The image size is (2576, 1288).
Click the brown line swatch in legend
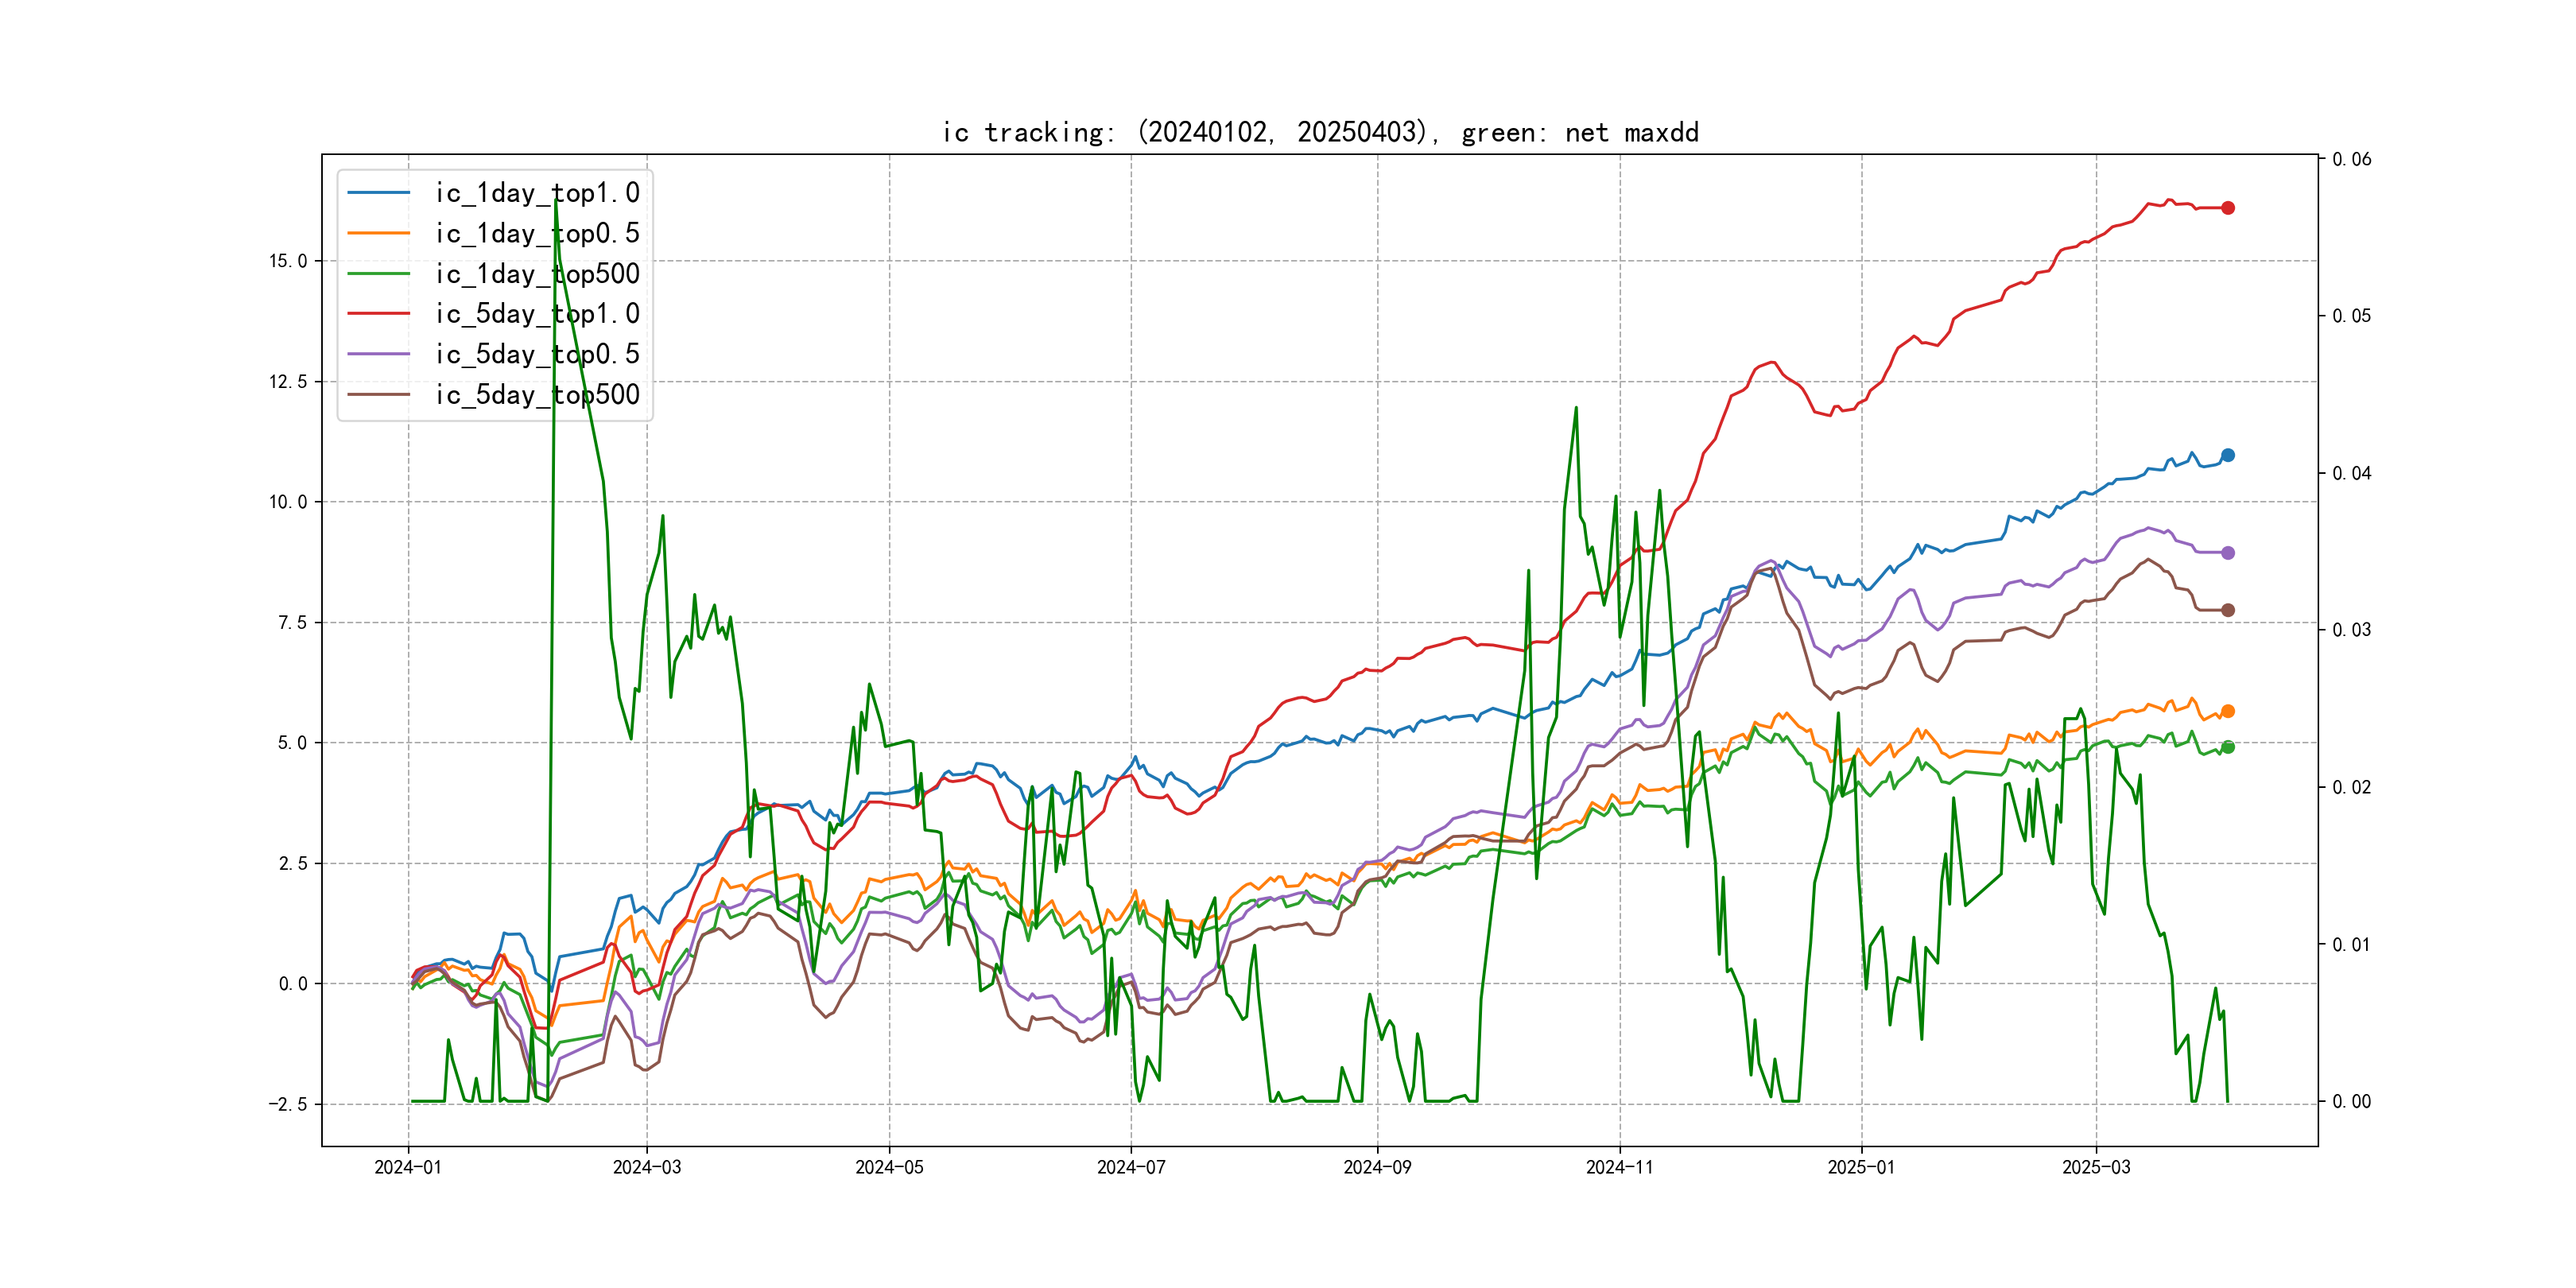(379, 395)
